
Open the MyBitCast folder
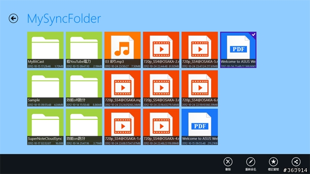45,50
